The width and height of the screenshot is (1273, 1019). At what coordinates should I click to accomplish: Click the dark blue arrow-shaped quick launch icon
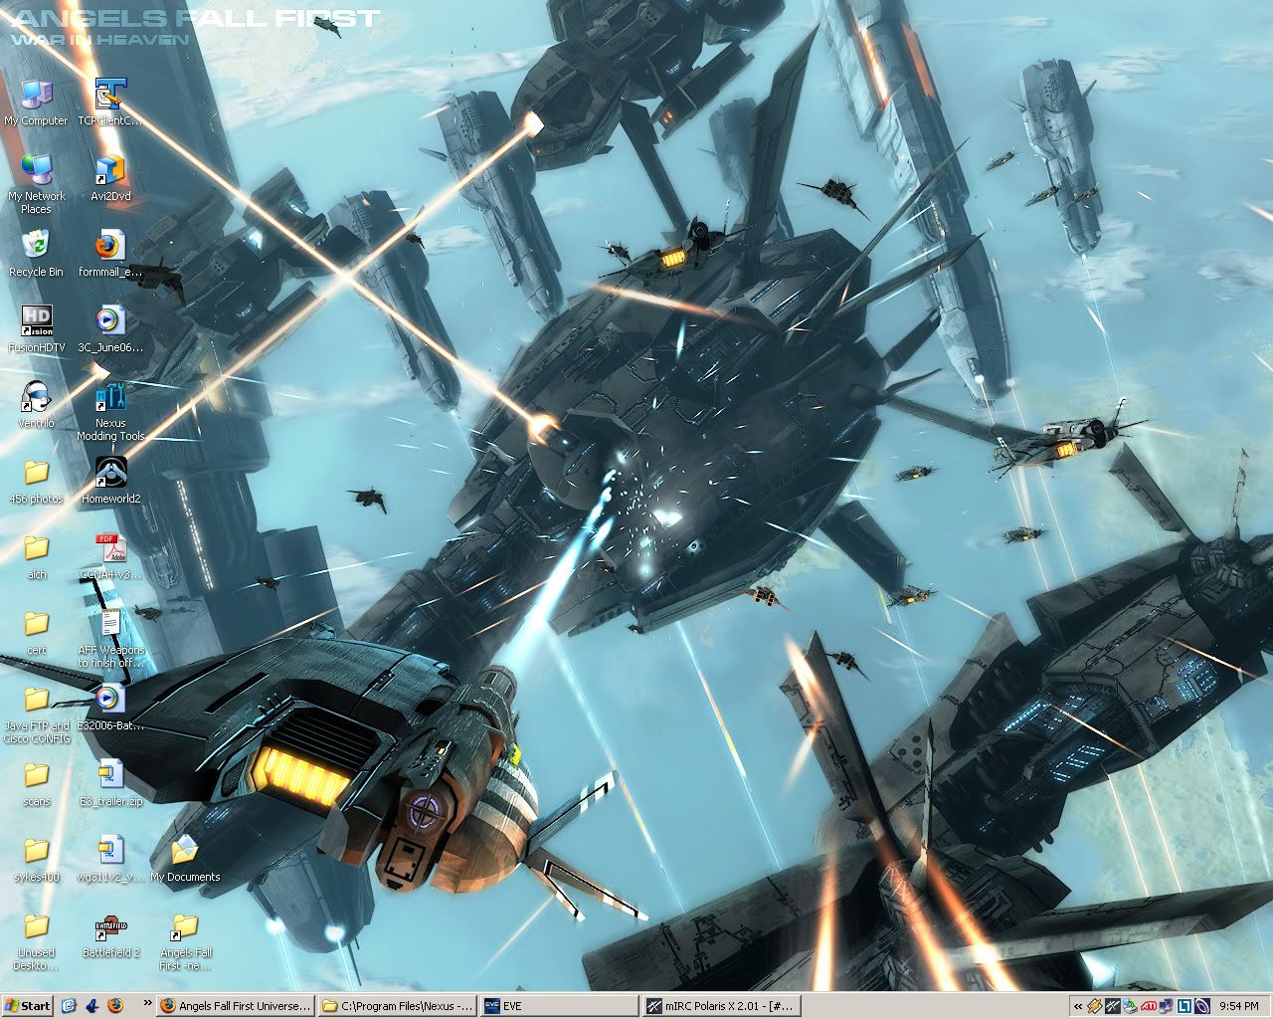92,1006
